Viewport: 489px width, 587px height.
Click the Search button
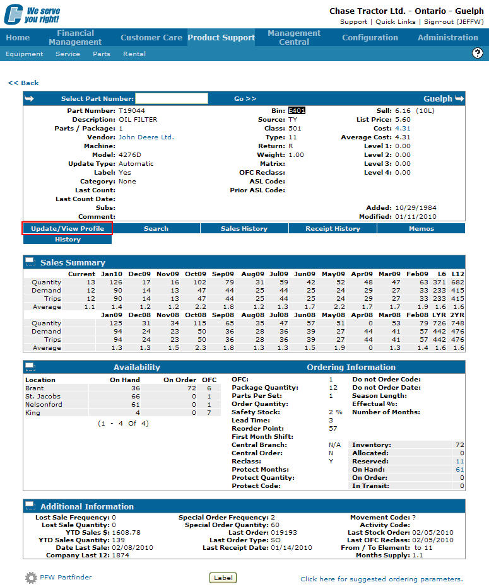[x=156, y=228]
